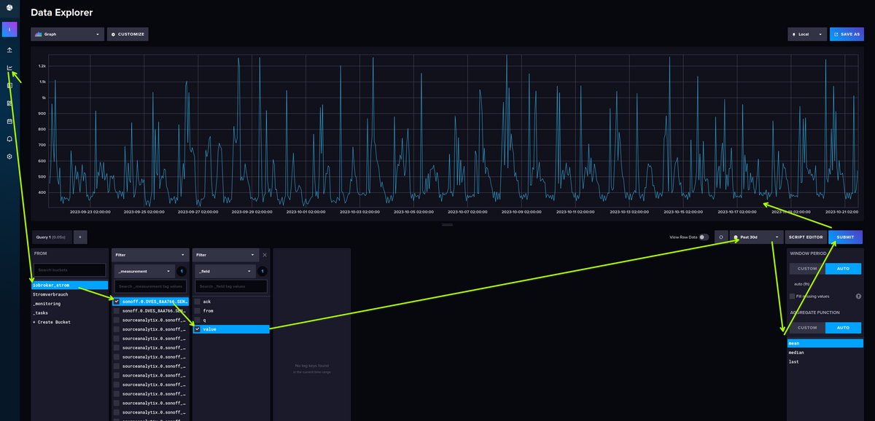875x421 pixels.
Task: Click the Customize button
Action: pyautogui.click(x=128, y=34)
